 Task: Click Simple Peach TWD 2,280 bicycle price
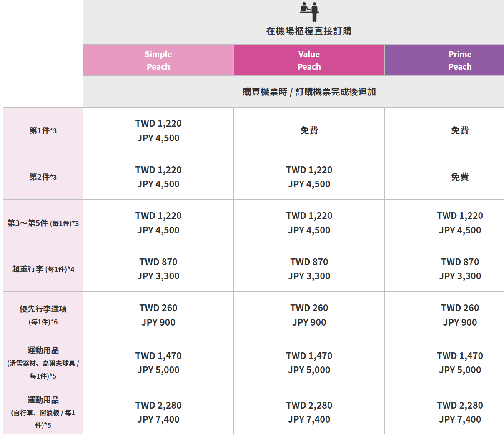pyautogui.click(x=158, y=405)
